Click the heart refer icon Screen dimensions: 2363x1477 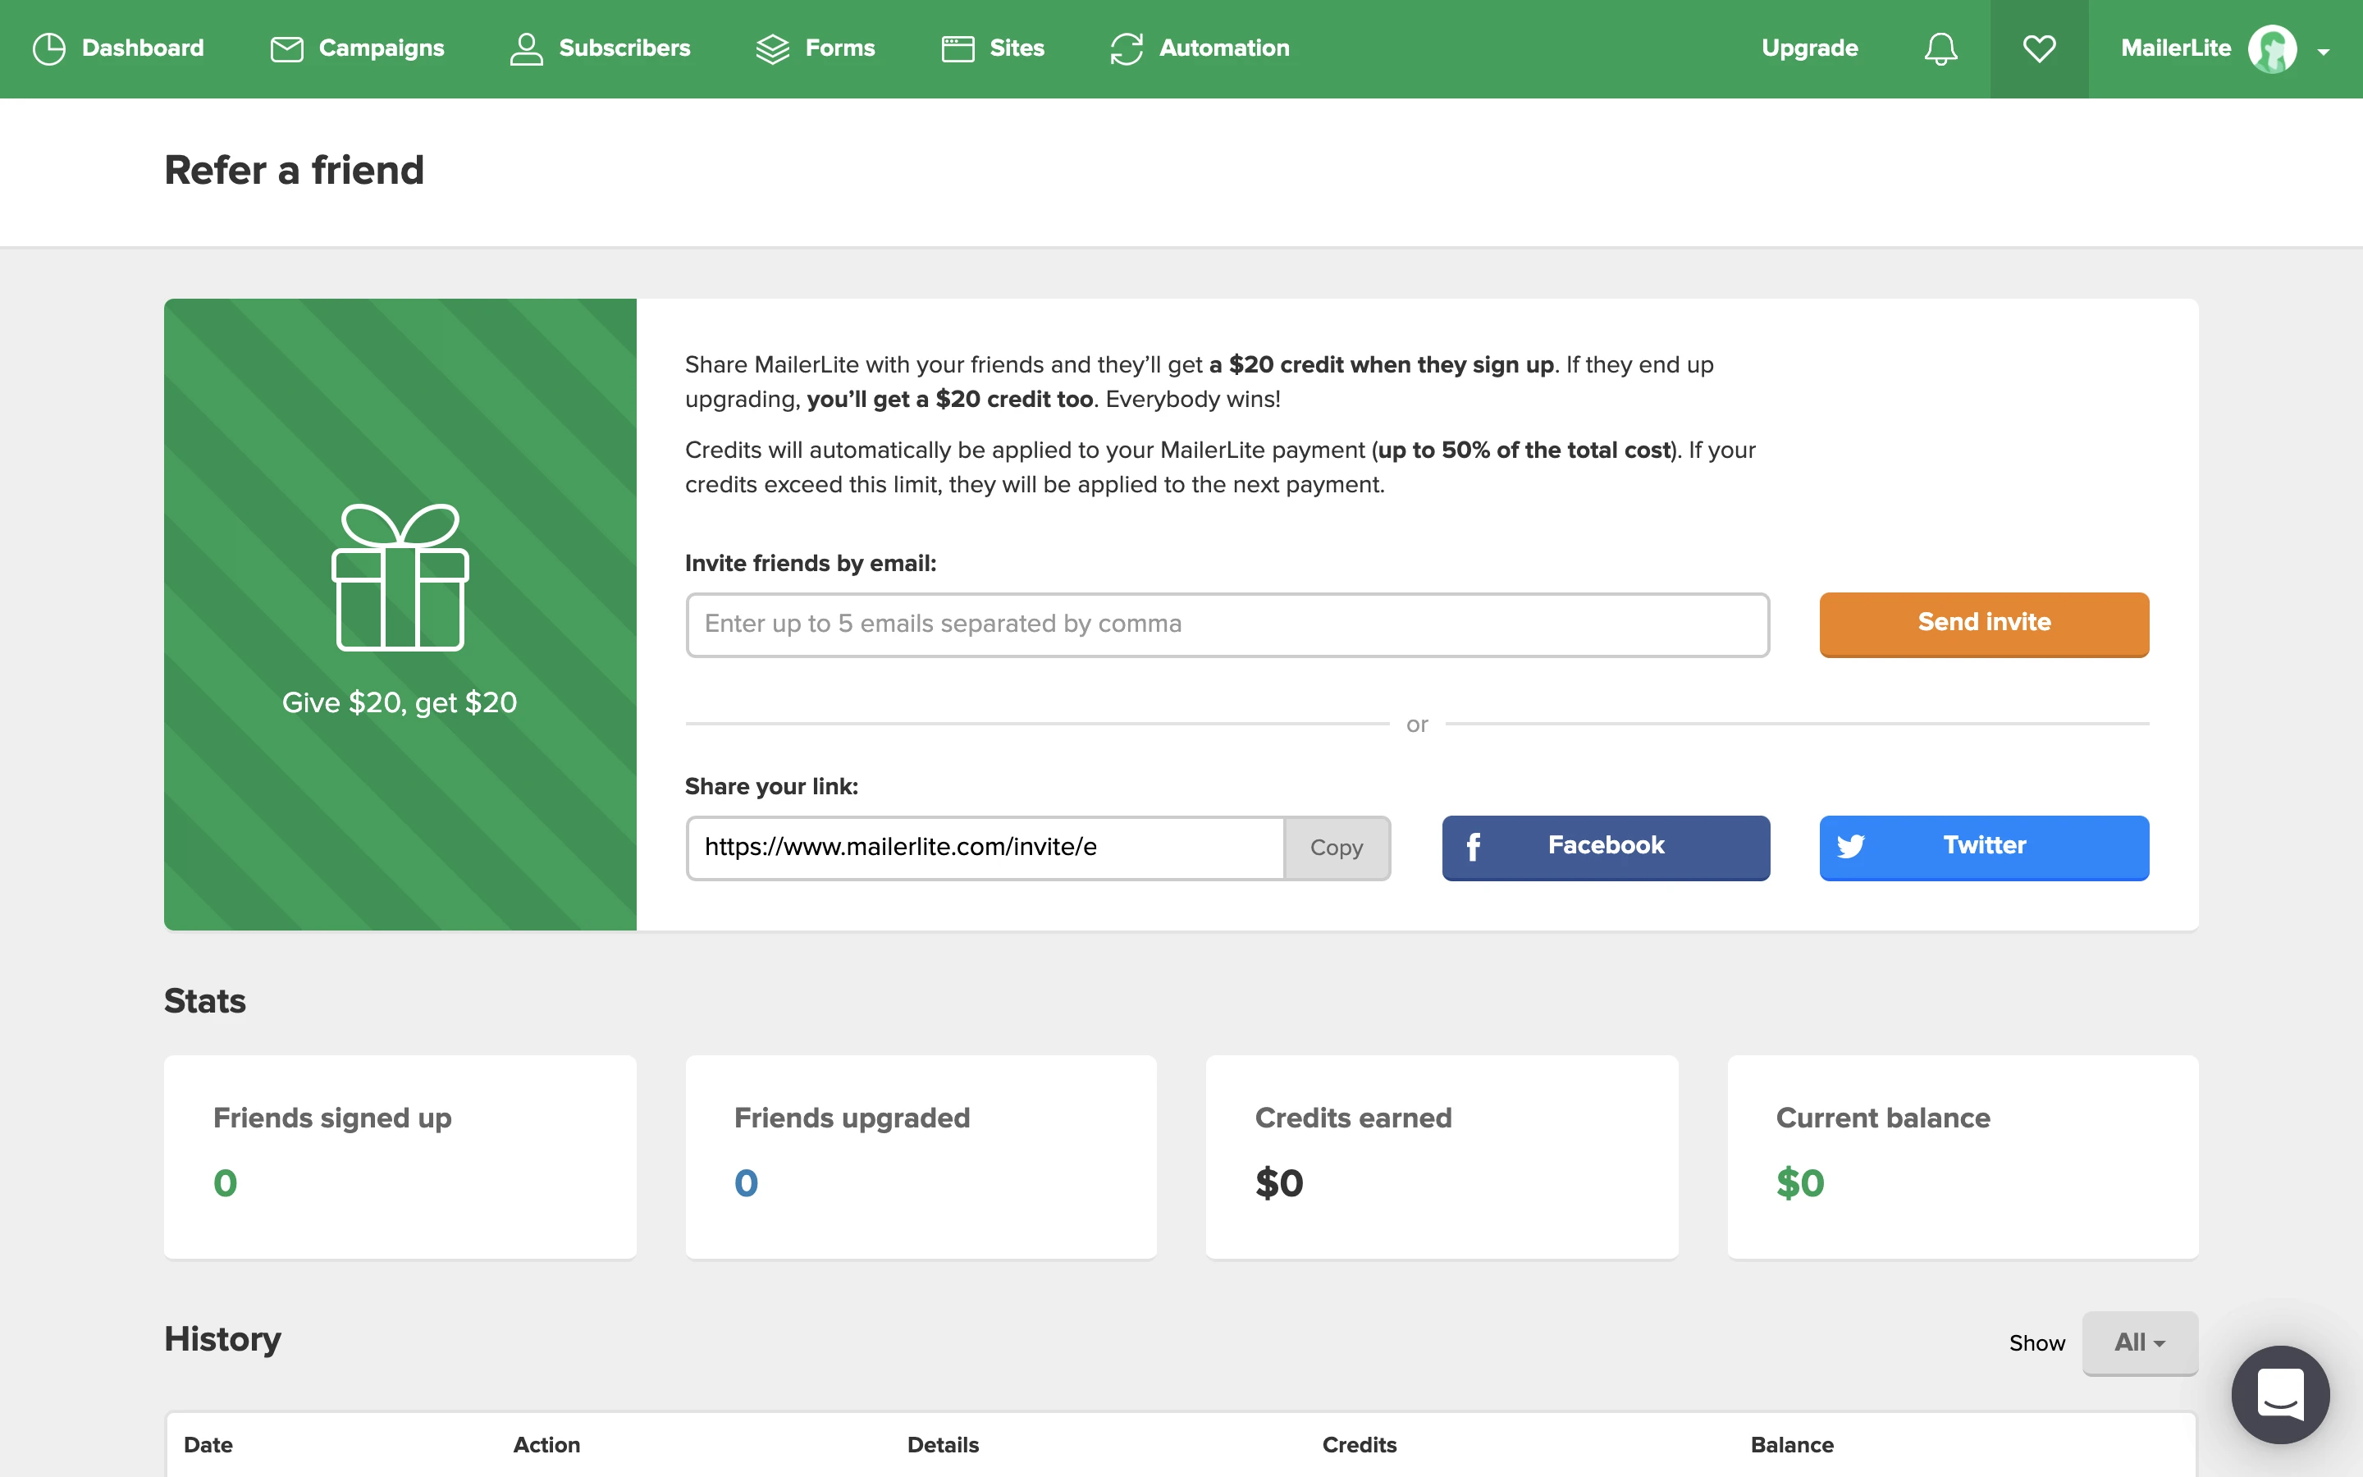point(2039,49)
